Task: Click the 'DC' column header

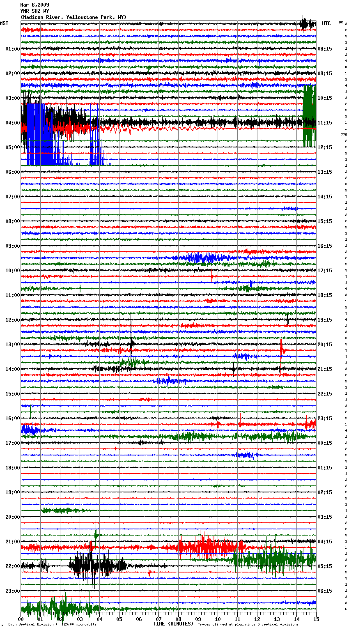Action: click(341, 22)
